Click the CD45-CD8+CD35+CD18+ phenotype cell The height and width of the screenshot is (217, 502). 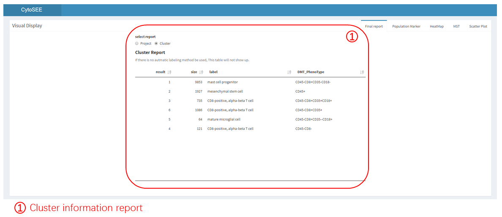[314, 101]
